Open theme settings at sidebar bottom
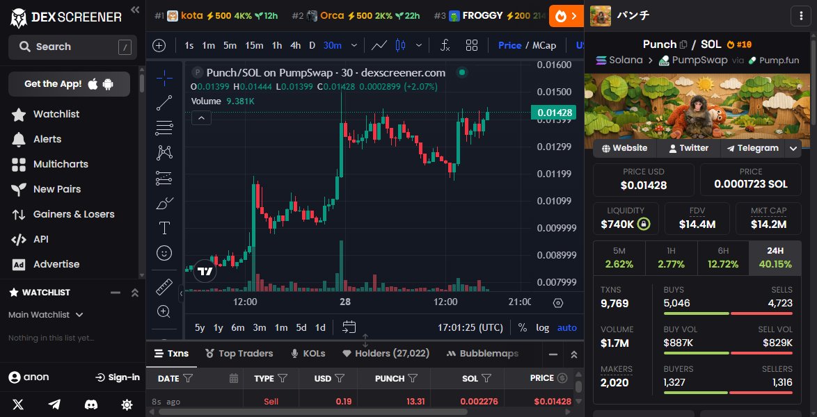 coord(127,404)
